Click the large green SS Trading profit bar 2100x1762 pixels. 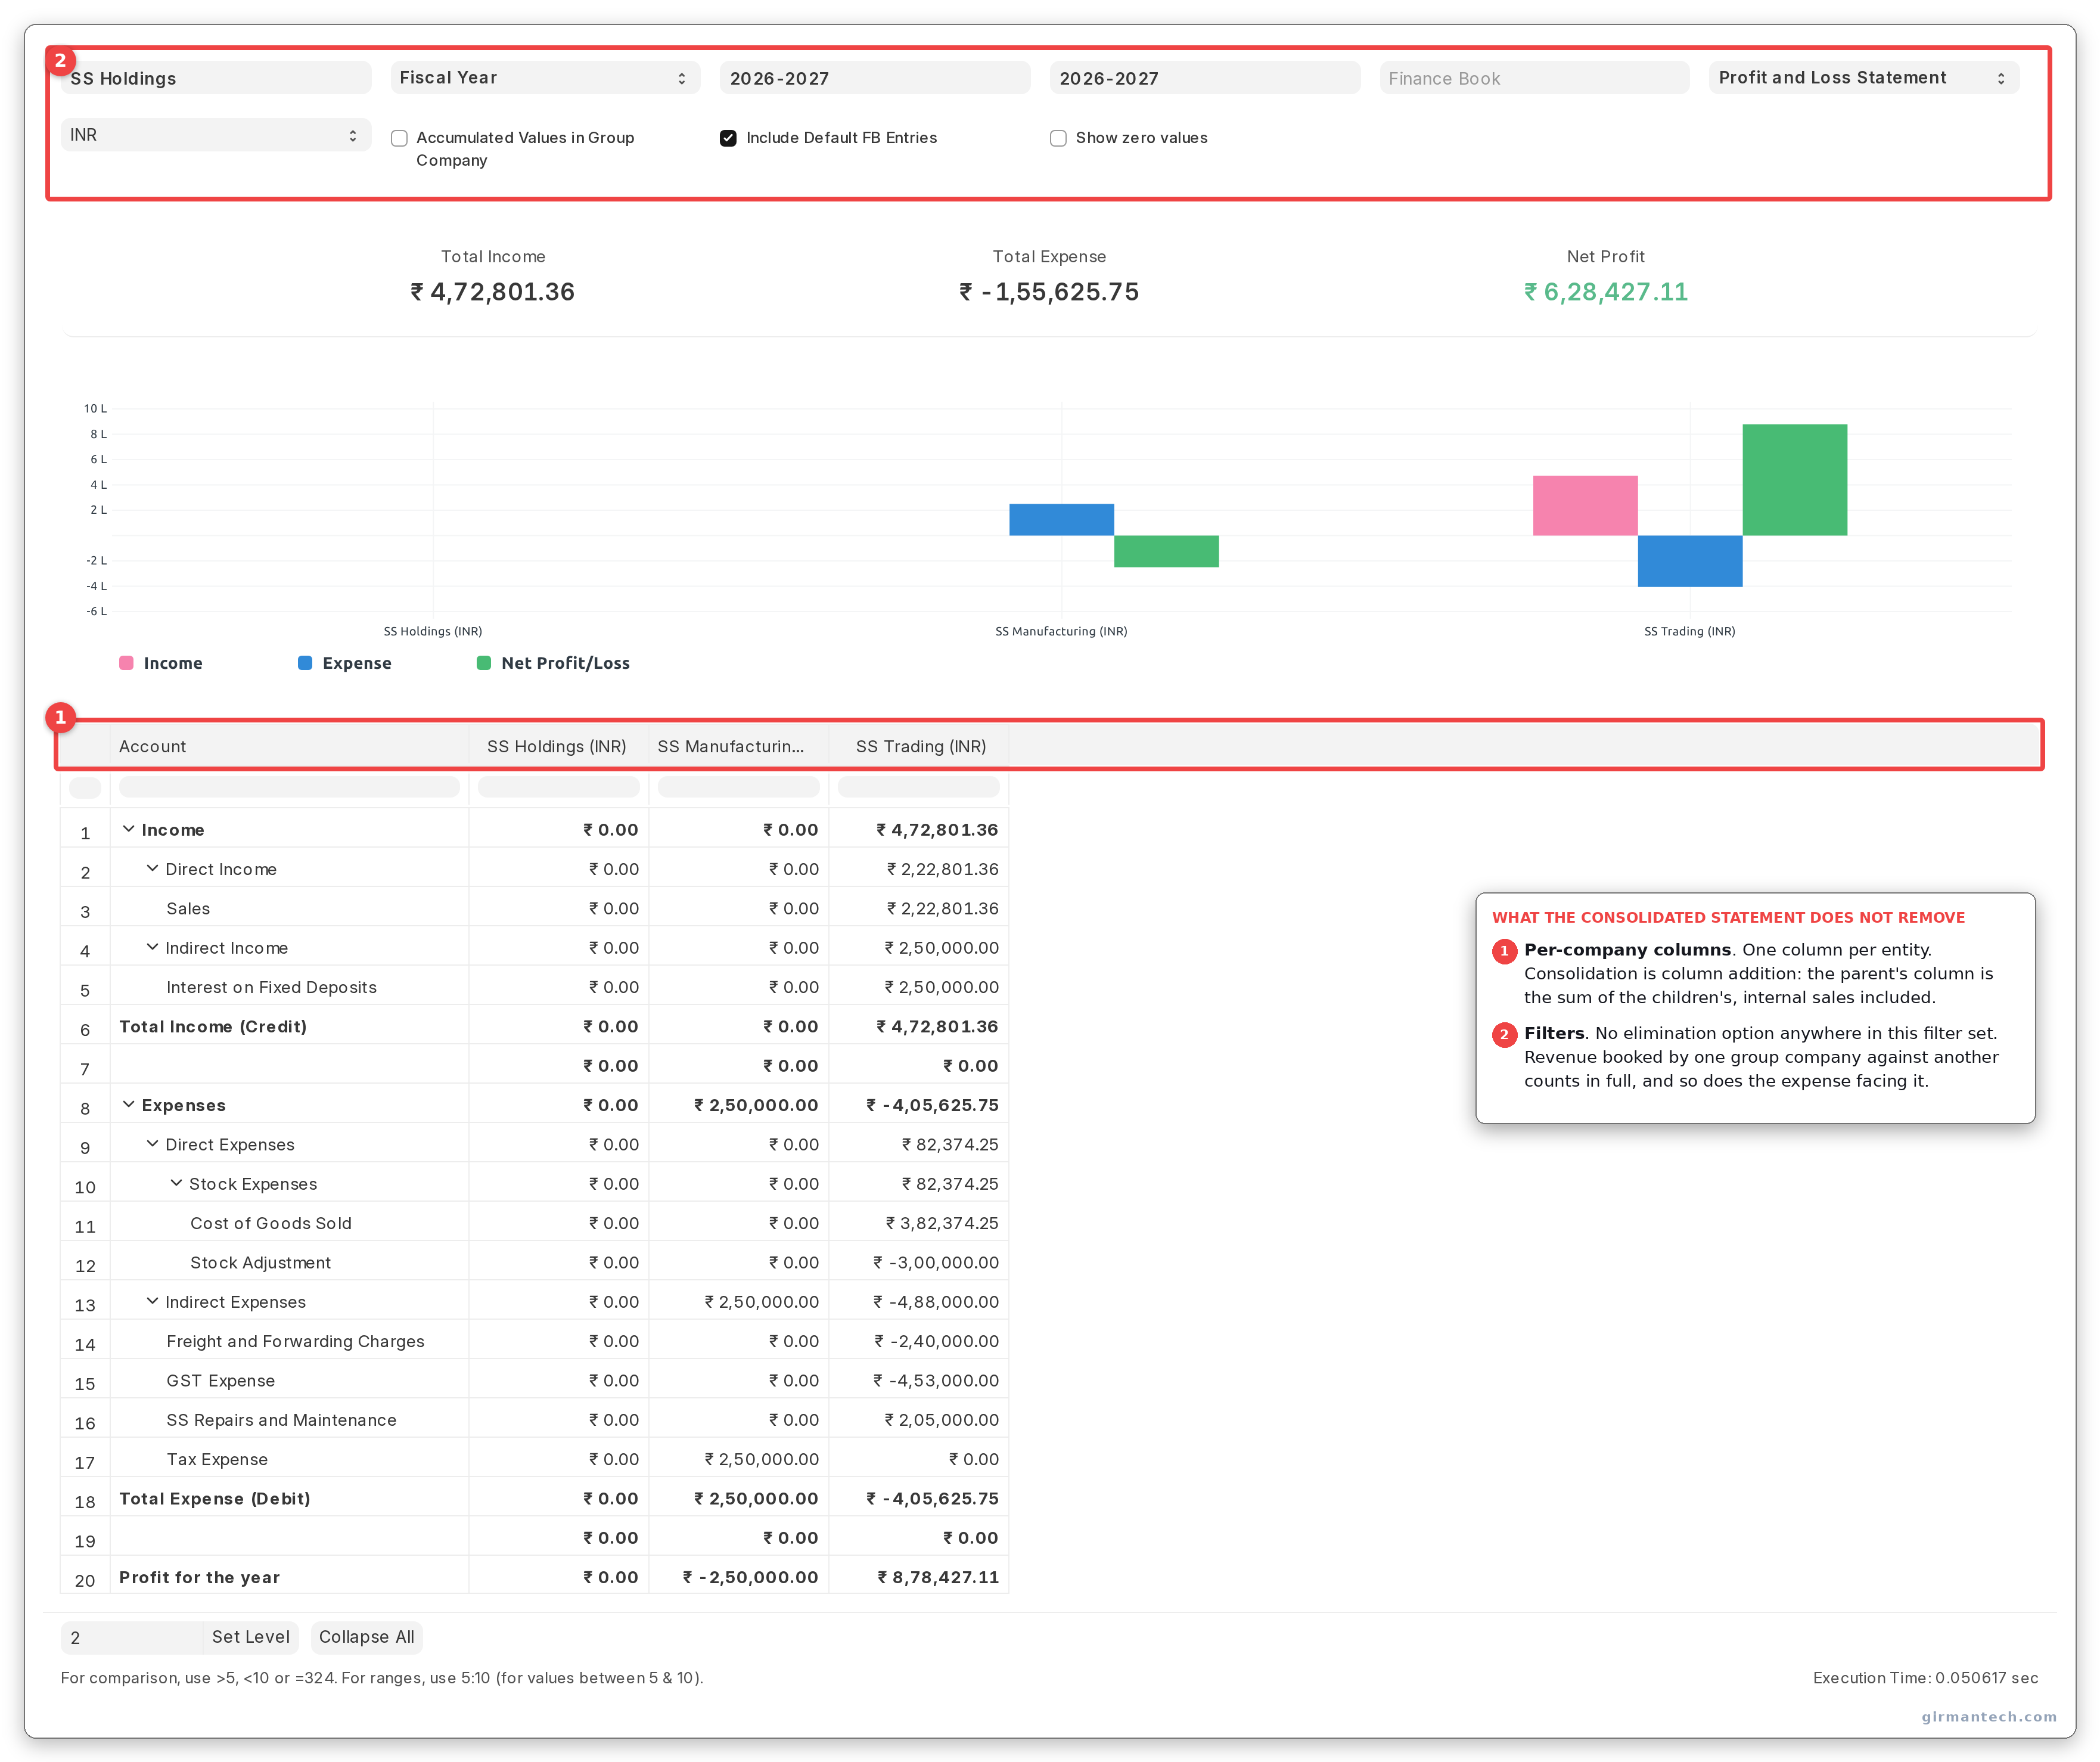coord(1794,479)
